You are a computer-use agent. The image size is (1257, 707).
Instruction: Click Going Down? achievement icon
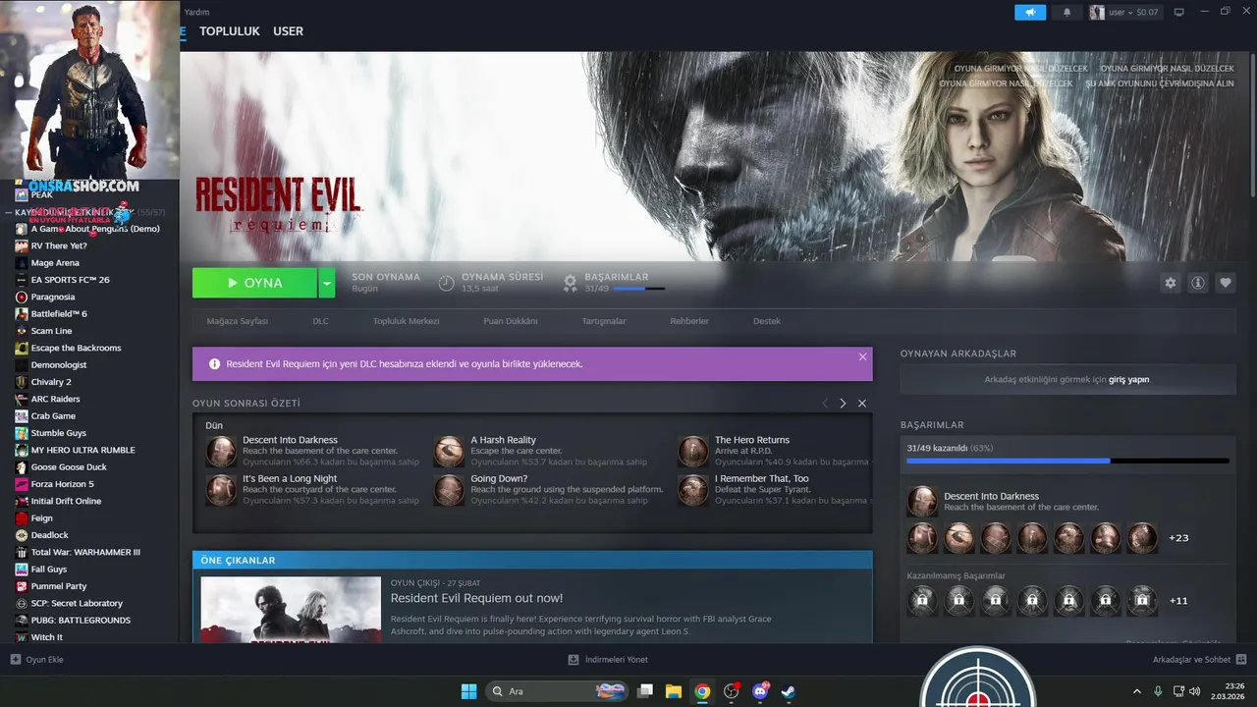click(449, 490)
